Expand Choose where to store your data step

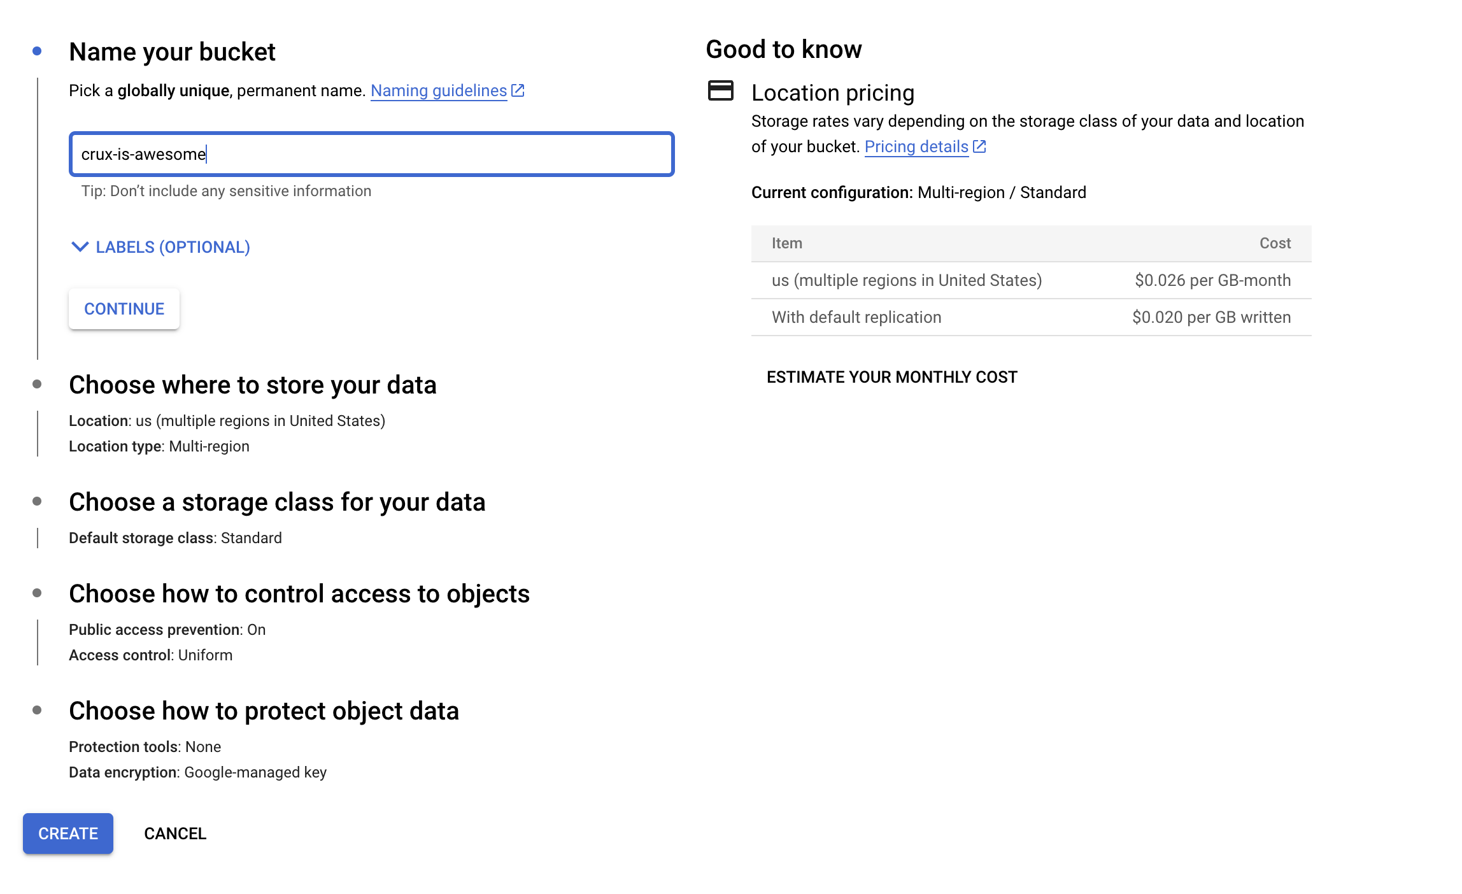point(253,385)
